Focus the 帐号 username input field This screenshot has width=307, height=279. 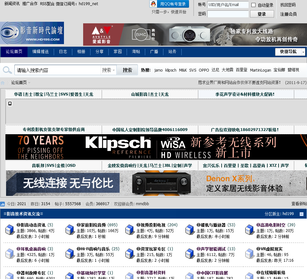[x=228, y=5]
